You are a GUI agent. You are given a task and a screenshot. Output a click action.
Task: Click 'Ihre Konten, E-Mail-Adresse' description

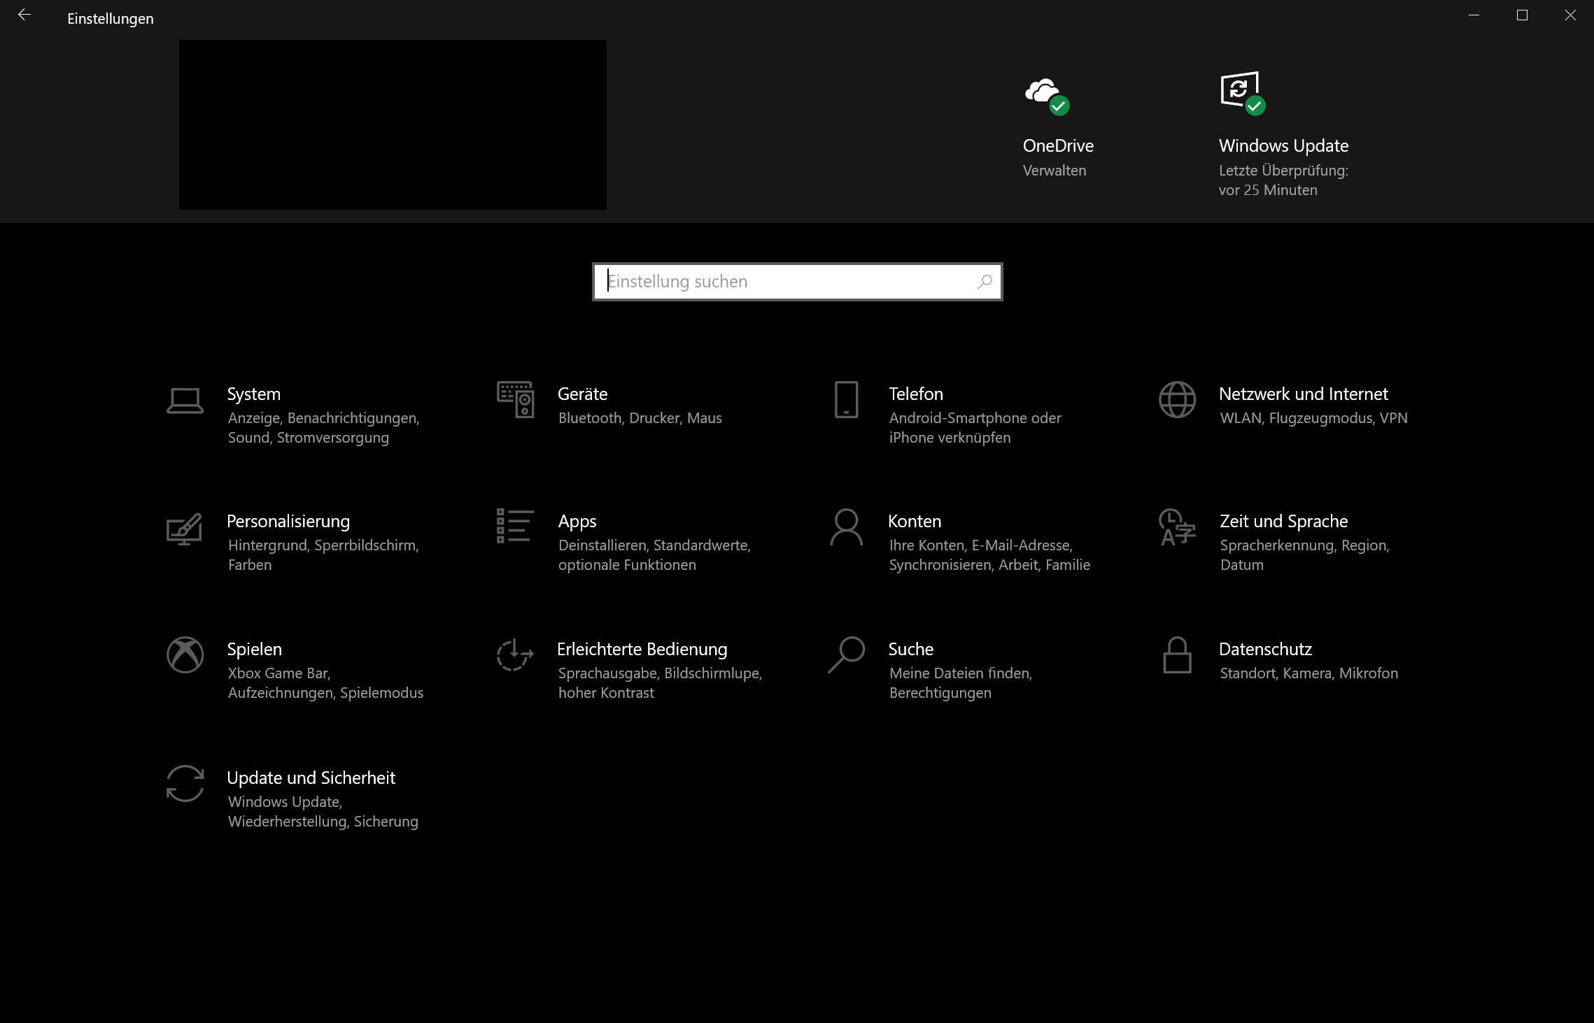[x=980, y=545]
